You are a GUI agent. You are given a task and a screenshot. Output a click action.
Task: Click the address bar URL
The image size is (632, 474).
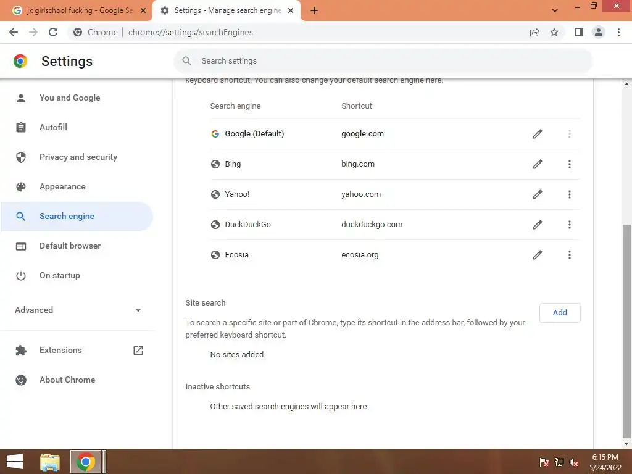pyautogui.click(x=191, y=32)
